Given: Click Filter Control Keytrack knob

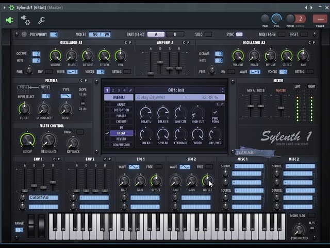Looking at the screenshot, I should [x=73, y=143].
